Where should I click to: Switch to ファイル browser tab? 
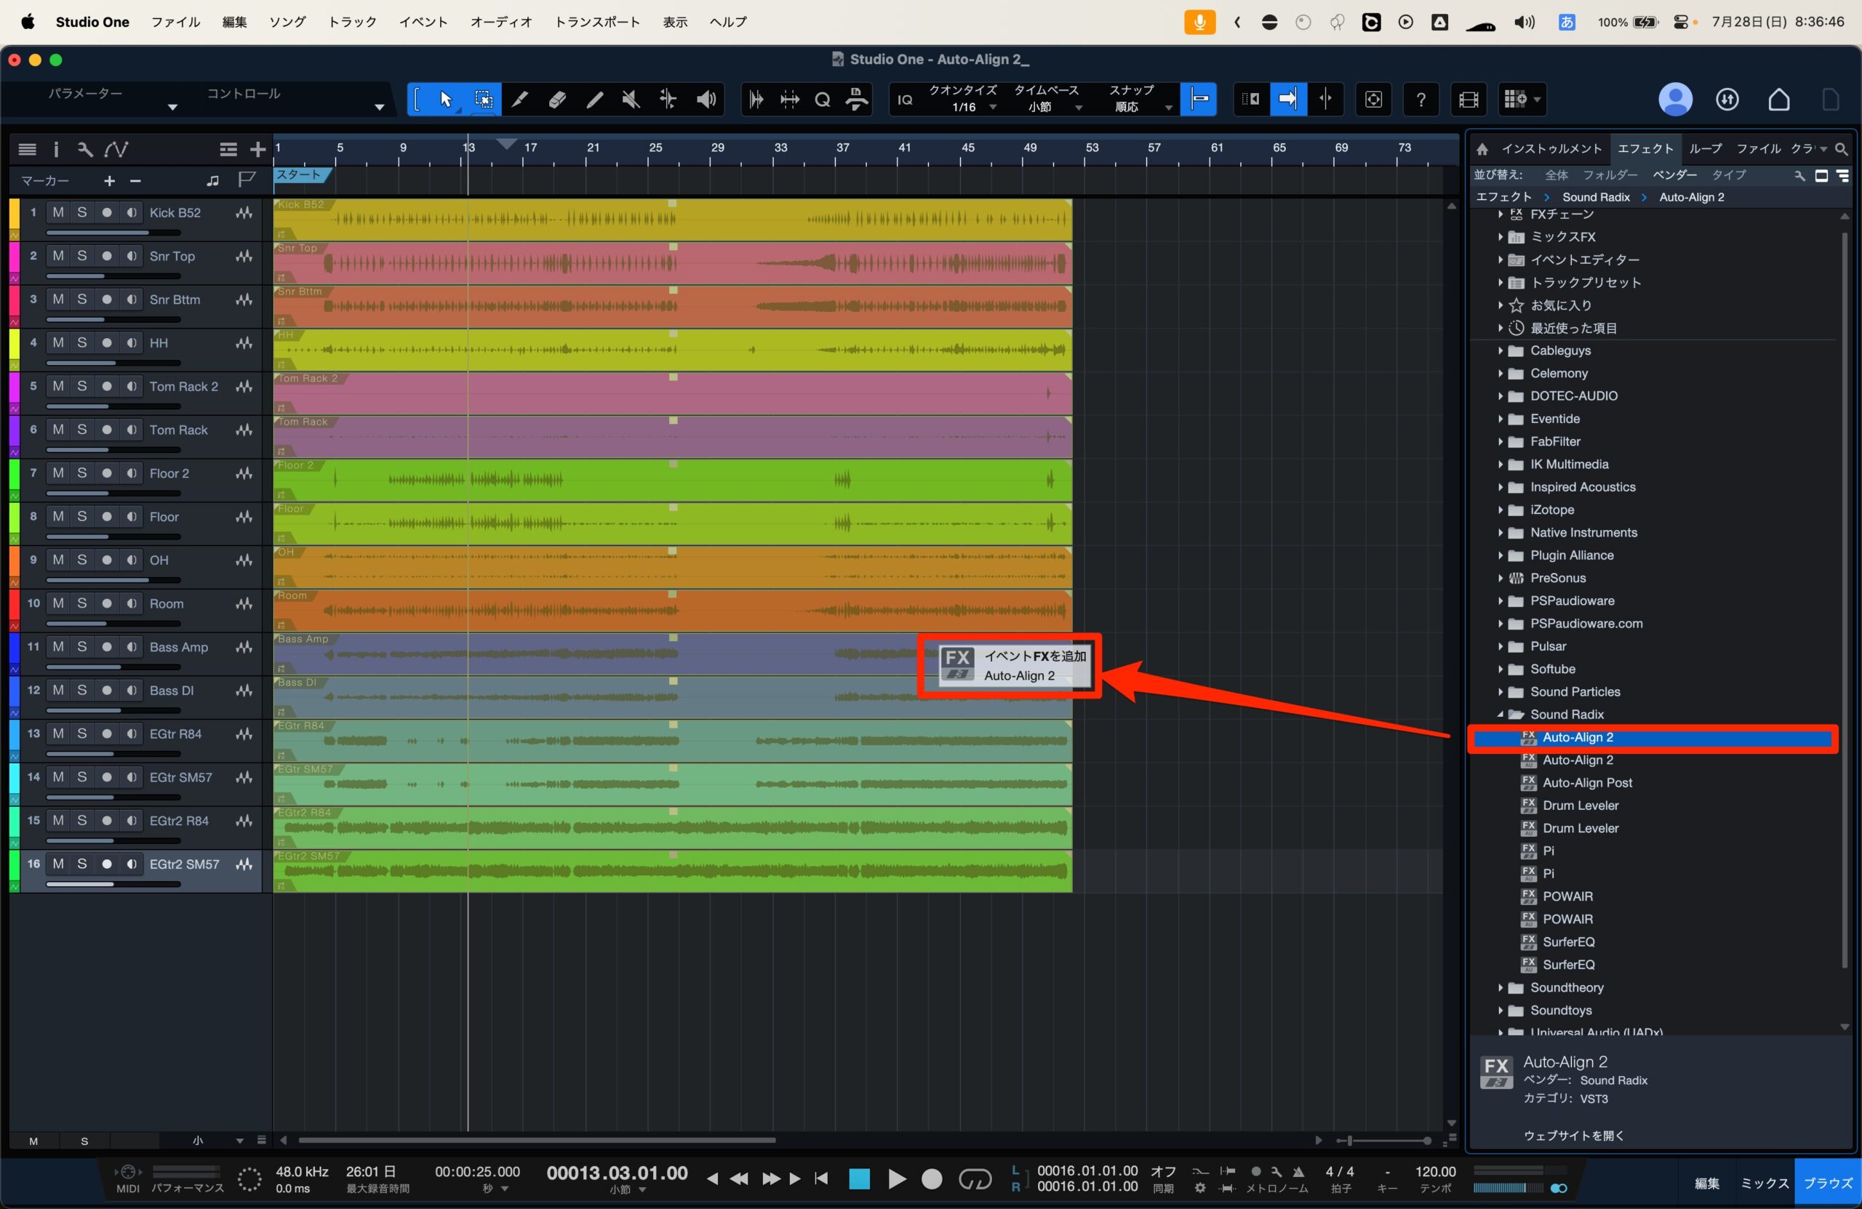(x=1759, y=148)
